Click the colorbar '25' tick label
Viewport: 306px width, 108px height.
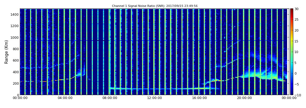tap(297, 19)
